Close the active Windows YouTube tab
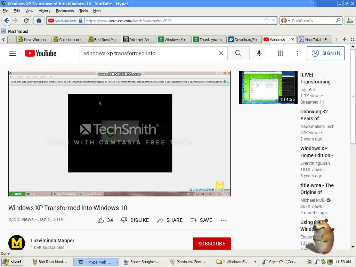Image resolution: width=356 pixels, height=267 pixels. click(293, 39)
